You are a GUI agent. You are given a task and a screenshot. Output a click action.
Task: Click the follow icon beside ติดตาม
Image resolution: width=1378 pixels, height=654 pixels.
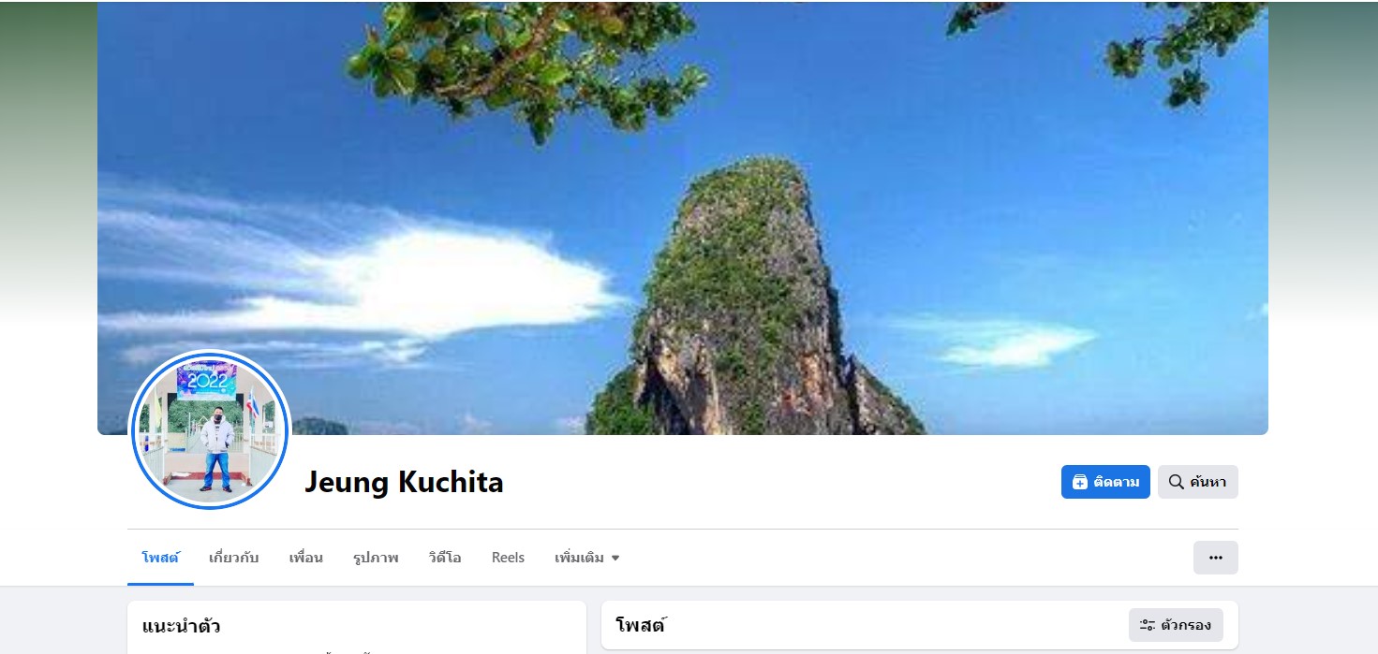(x=1080, y=482)
